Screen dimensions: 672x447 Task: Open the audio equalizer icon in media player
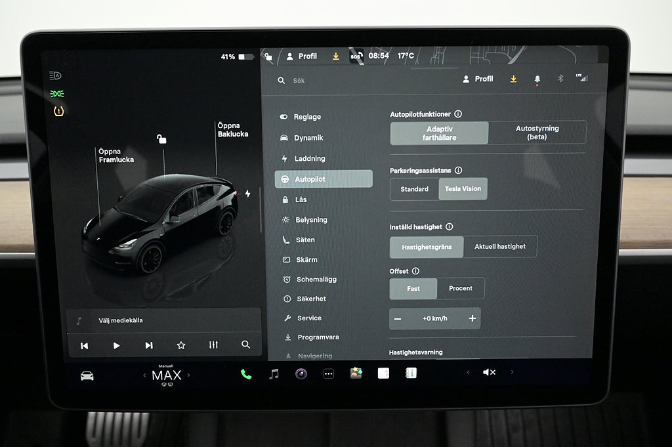(213, 345)
